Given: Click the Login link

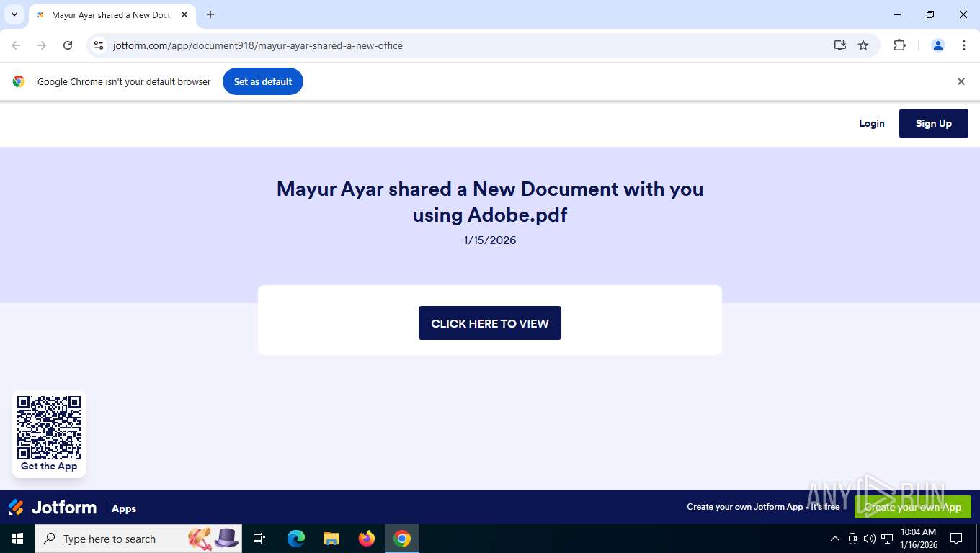Looking at the screenshot, I should (872, 123).
